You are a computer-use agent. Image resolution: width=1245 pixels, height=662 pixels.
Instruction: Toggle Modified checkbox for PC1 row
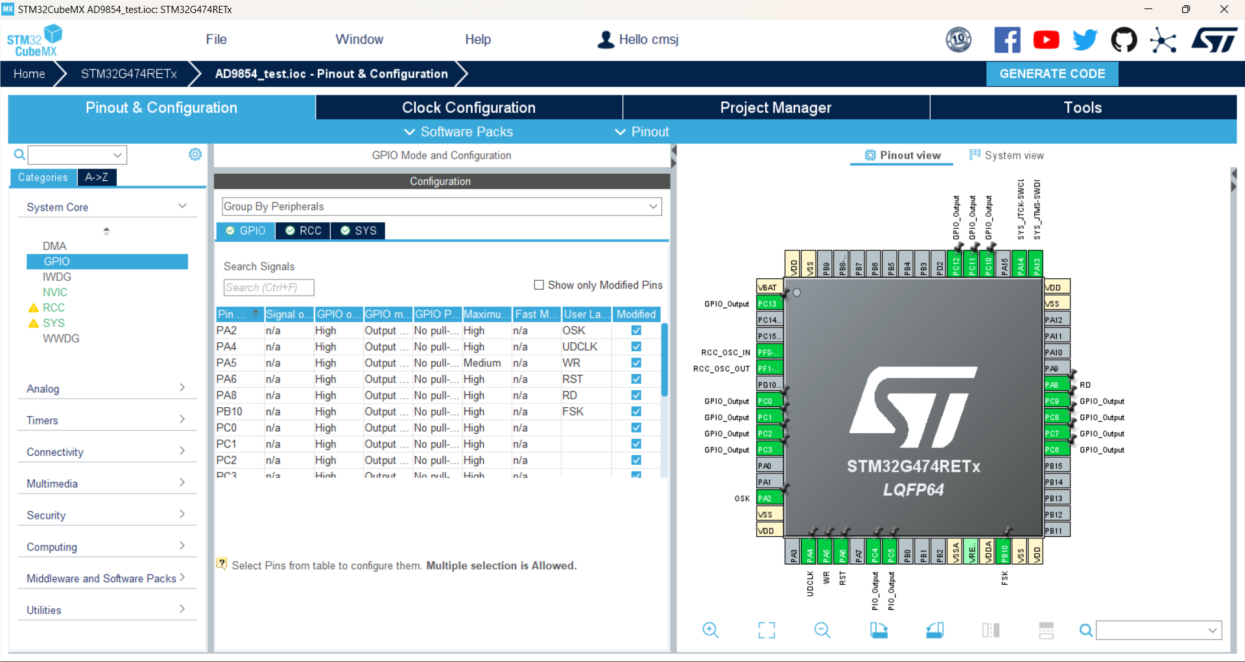click(636, 443)
